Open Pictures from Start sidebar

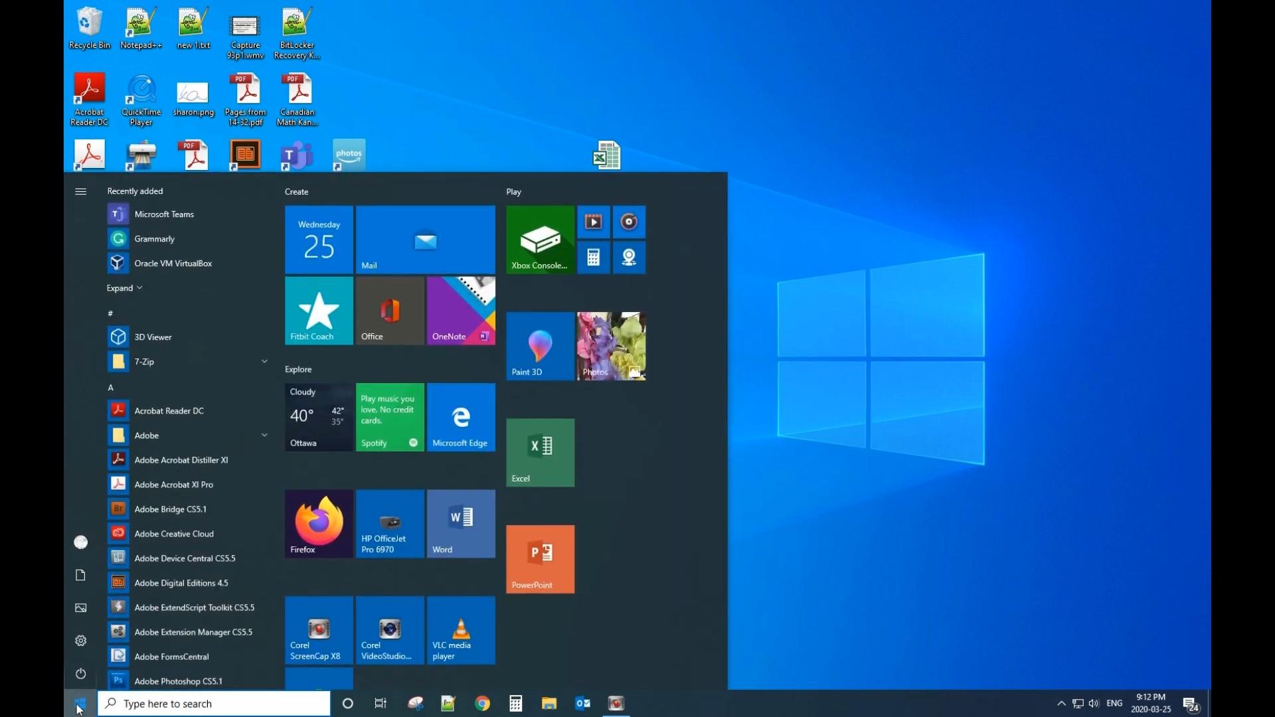click(x=80, y=607)
